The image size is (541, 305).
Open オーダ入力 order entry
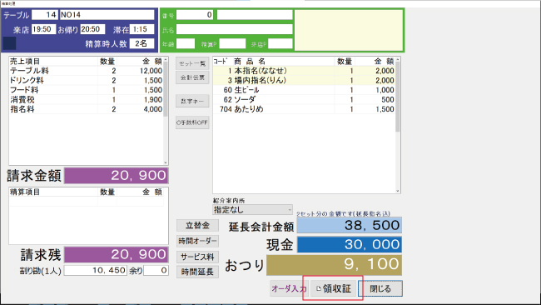[289, 288]
